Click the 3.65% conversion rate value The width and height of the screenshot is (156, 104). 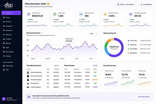tap(112, 16)
